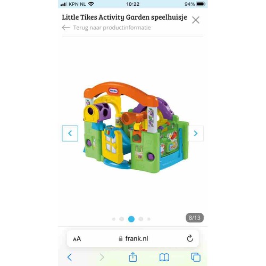The height and width of the screenshot is (266, 266).
Task: Tap the Little Tikes playhouse image
Action: (x=136, y=127)
